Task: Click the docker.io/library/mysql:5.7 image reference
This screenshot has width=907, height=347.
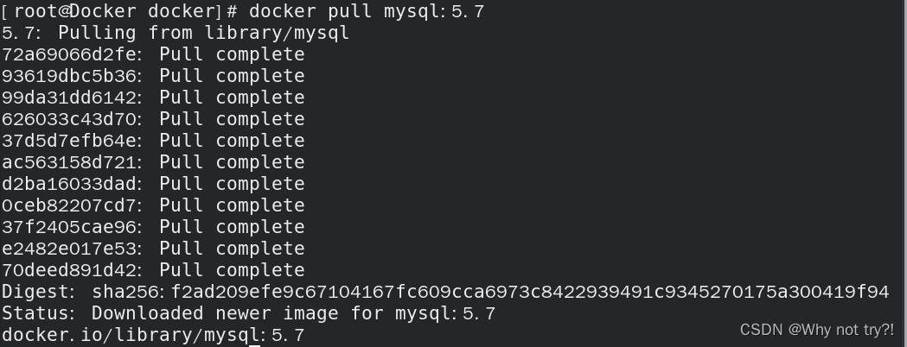Action: point(152,335)
